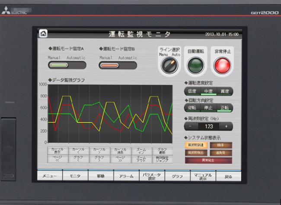Viewport: 281px width, 205px height.
Task: Tap the ズームアウト button
Action: (x=141, y=159)
